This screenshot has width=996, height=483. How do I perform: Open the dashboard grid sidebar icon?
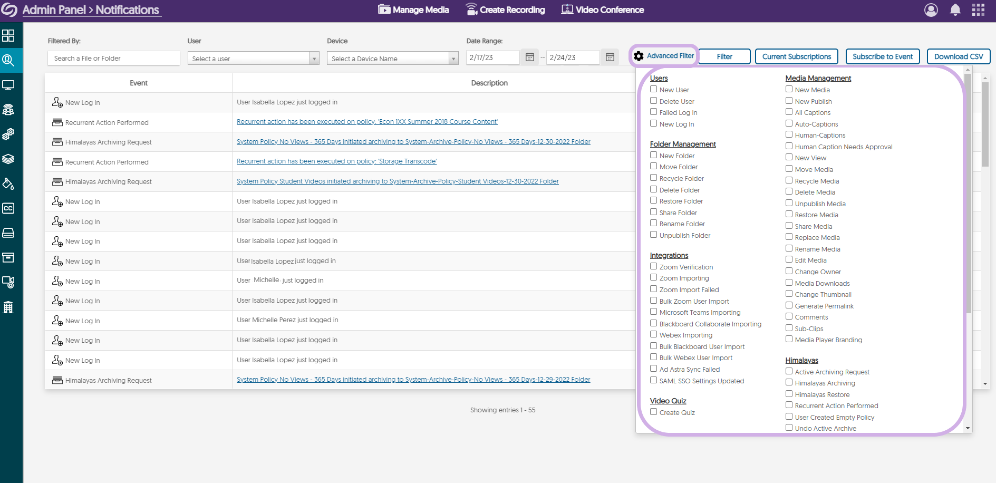click(8, 36)
